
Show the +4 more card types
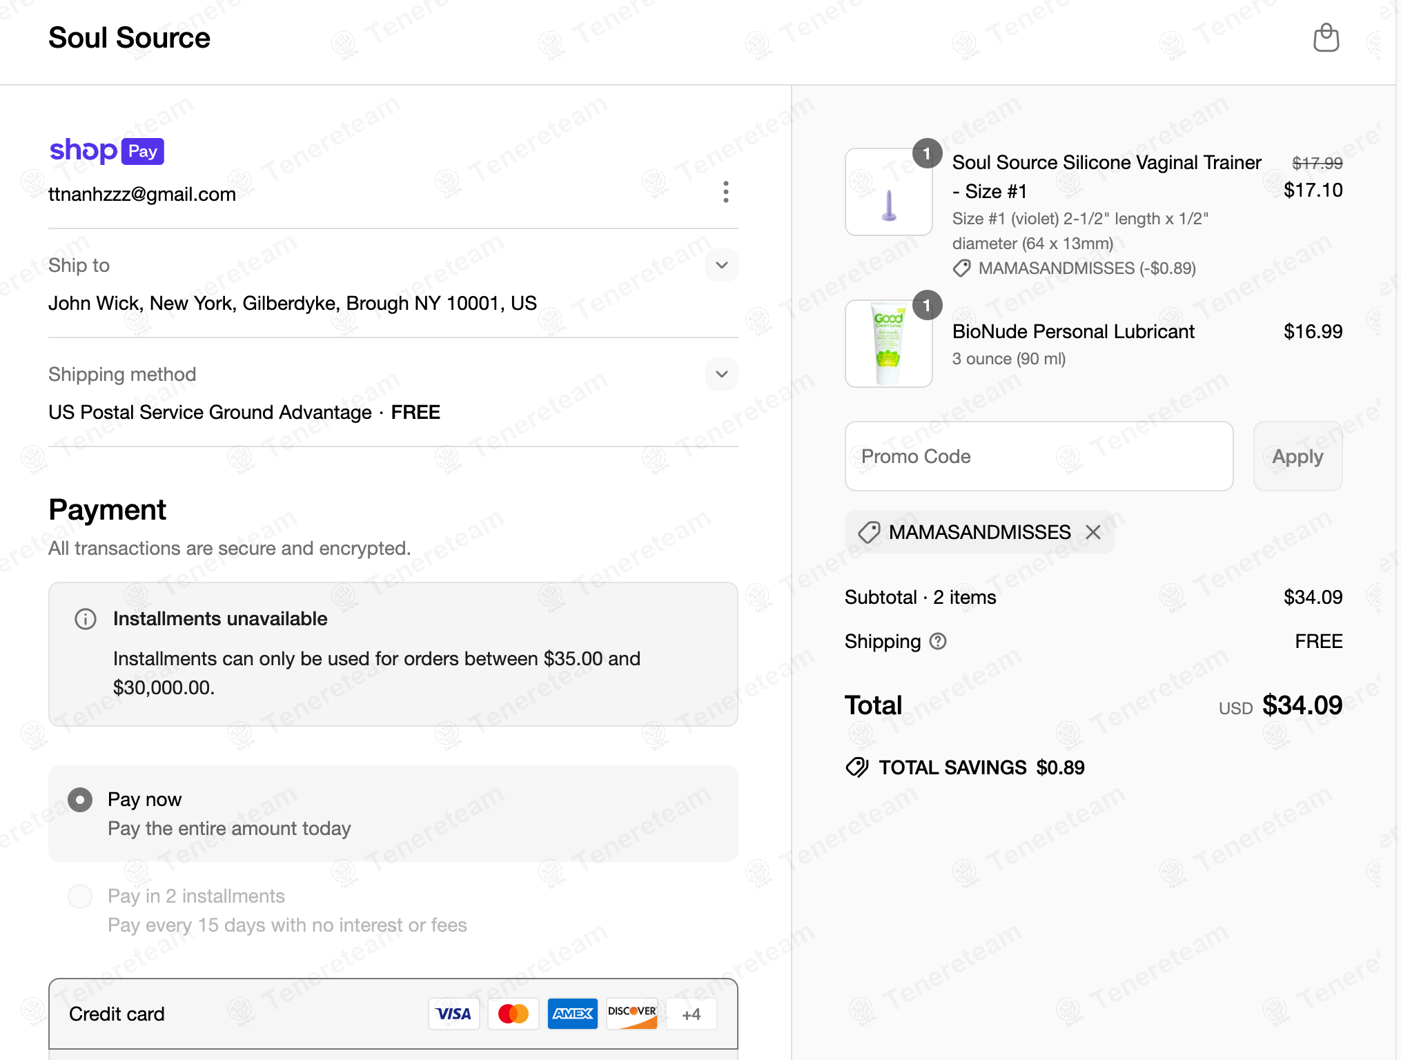691,1014
